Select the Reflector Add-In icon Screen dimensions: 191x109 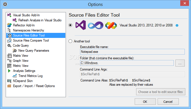point(9,25)
